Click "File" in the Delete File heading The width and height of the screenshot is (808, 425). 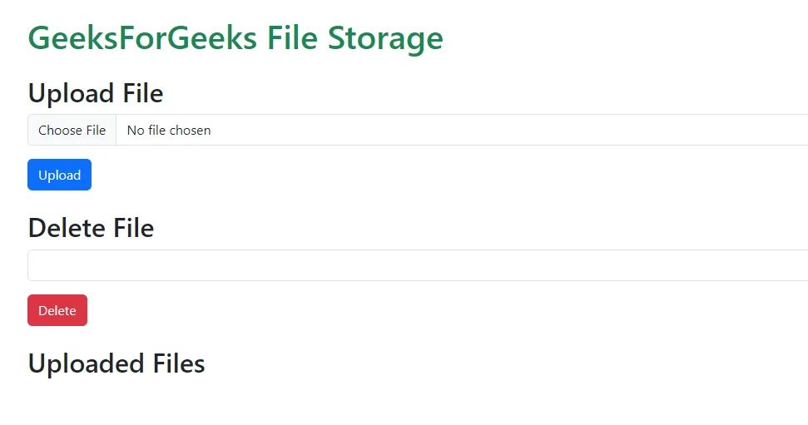(134, 228)
